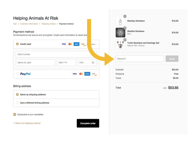Image resolution: width=192 pixels, height=144 pixels.
Task: Open Monkey Necklace thumbnail
Action: click(x=120, y=21)
